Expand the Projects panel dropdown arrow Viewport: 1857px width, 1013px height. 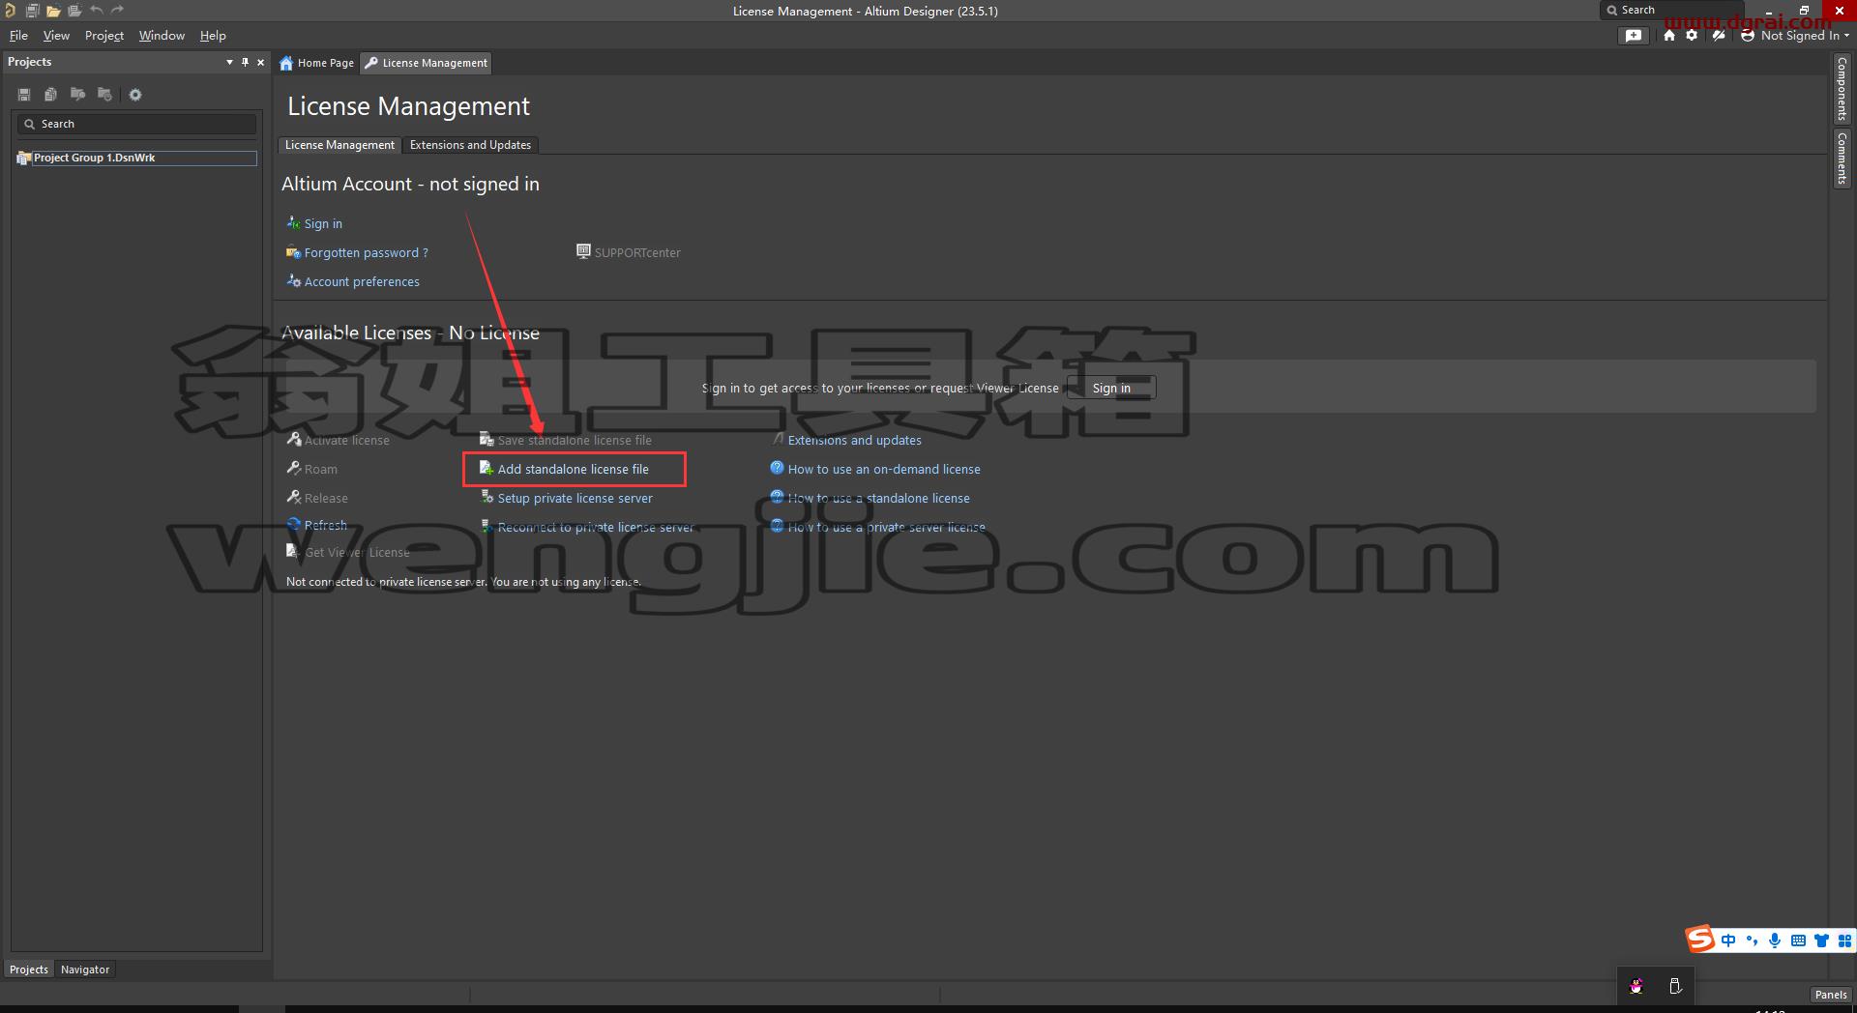click(x=229, y=62)
